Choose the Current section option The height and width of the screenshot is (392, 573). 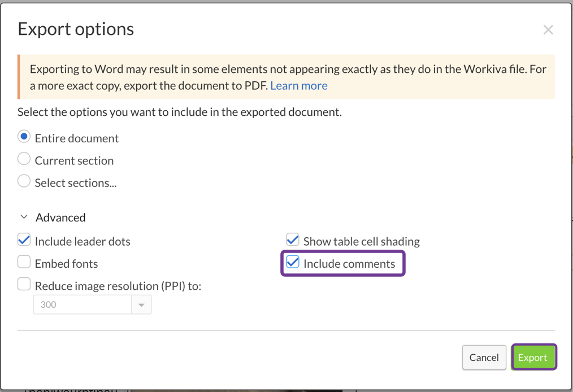coord(24,160)
